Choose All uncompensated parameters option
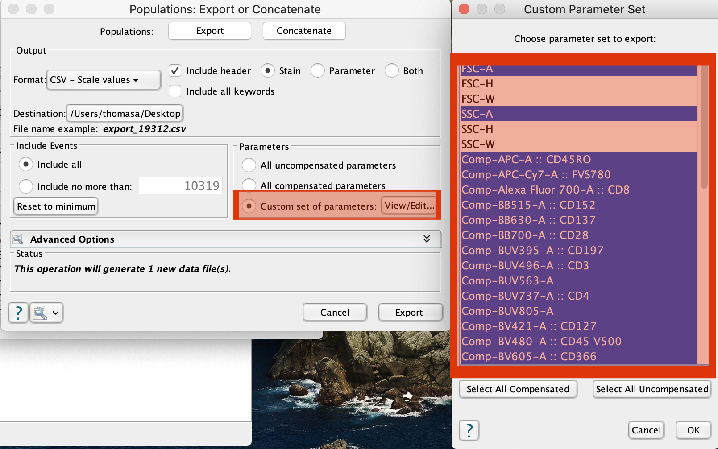Image resolution: width=718 pixels, height=449 pixels. (249, 165)
